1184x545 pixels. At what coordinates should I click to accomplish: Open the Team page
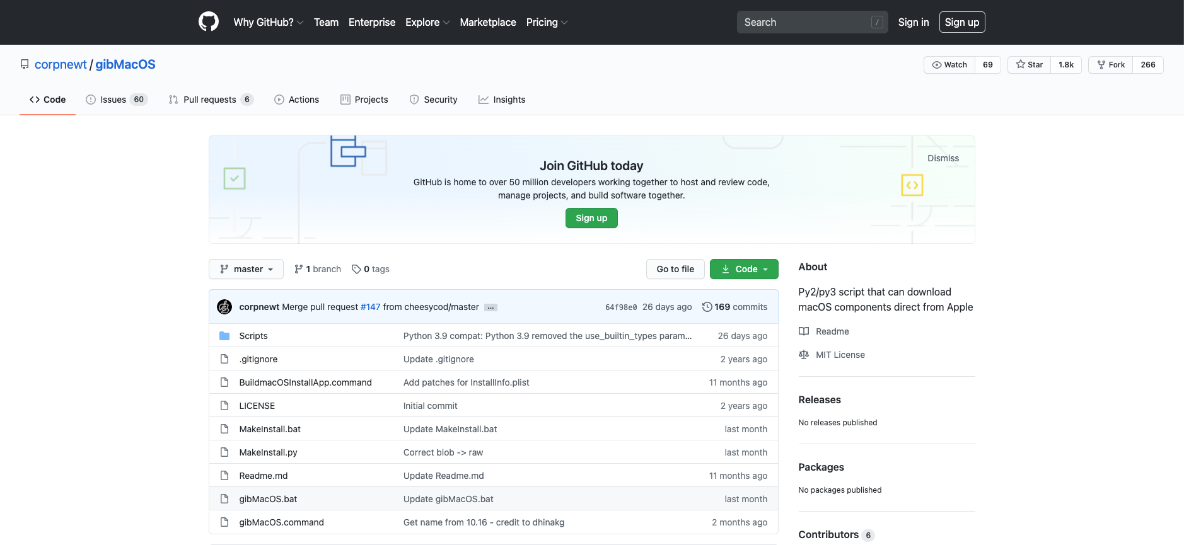click(x=326, y=22)
